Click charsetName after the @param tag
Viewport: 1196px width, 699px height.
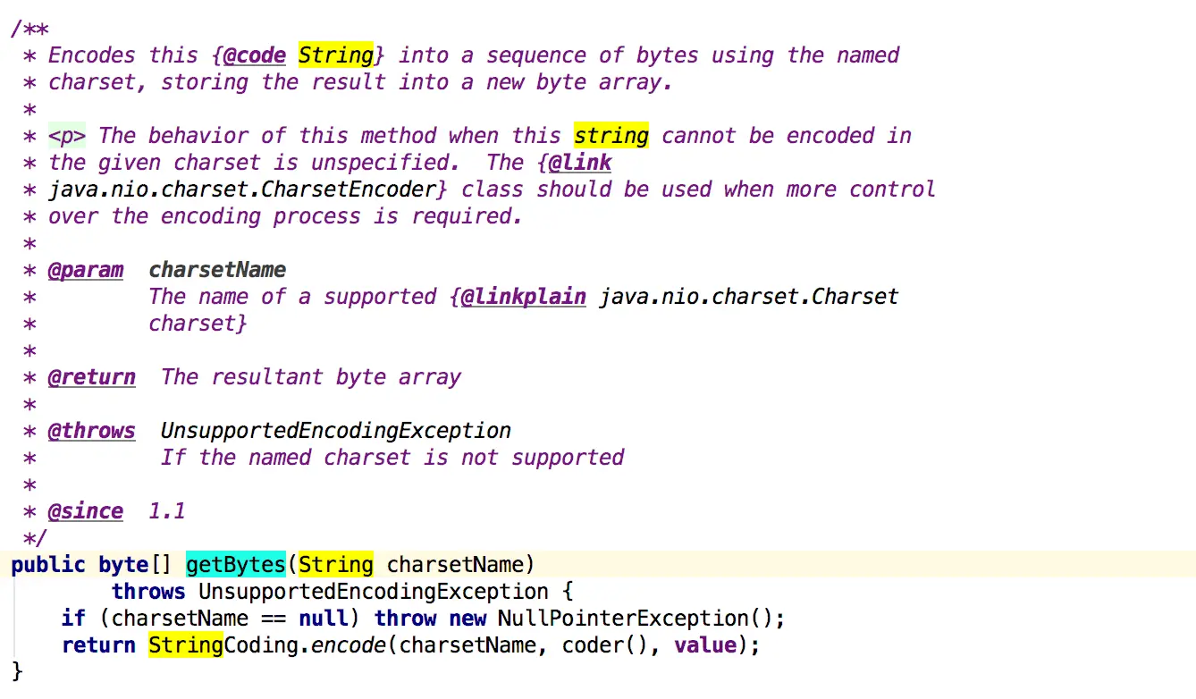point(217,270)
